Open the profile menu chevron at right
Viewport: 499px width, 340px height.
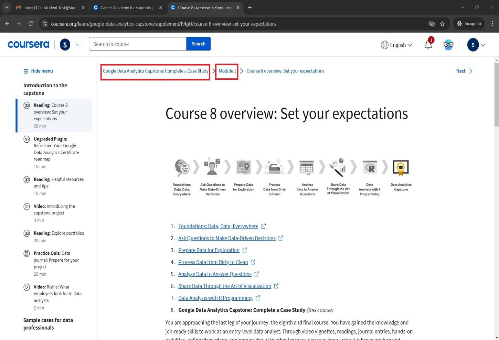pyautogui.click(x=483, y=45)
